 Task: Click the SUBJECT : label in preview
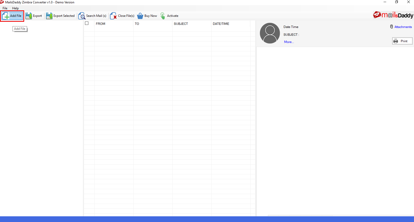tap(291, 35)
